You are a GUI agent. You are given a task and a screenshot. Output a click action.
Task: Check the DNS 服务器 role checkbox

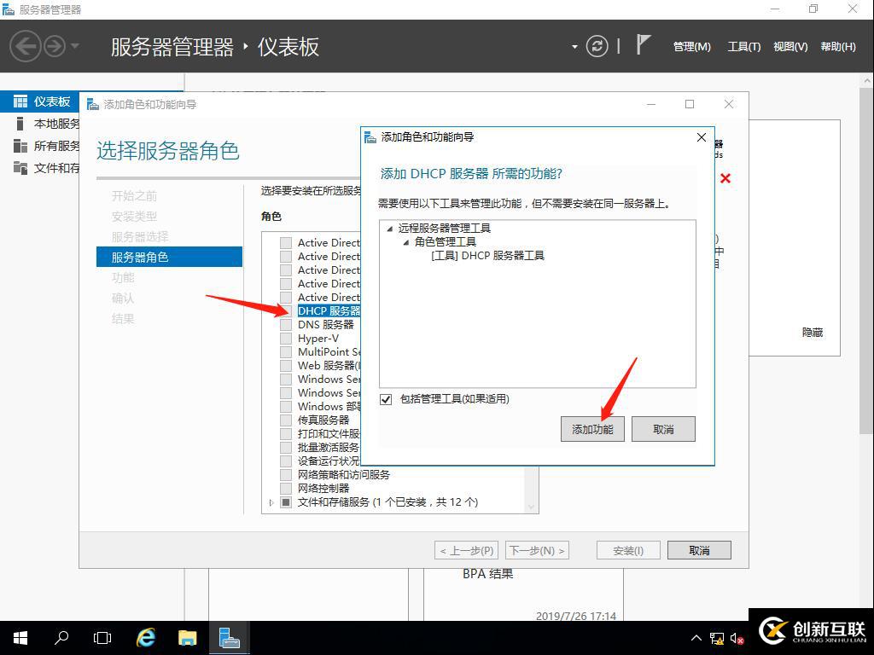tap(285, 324)
